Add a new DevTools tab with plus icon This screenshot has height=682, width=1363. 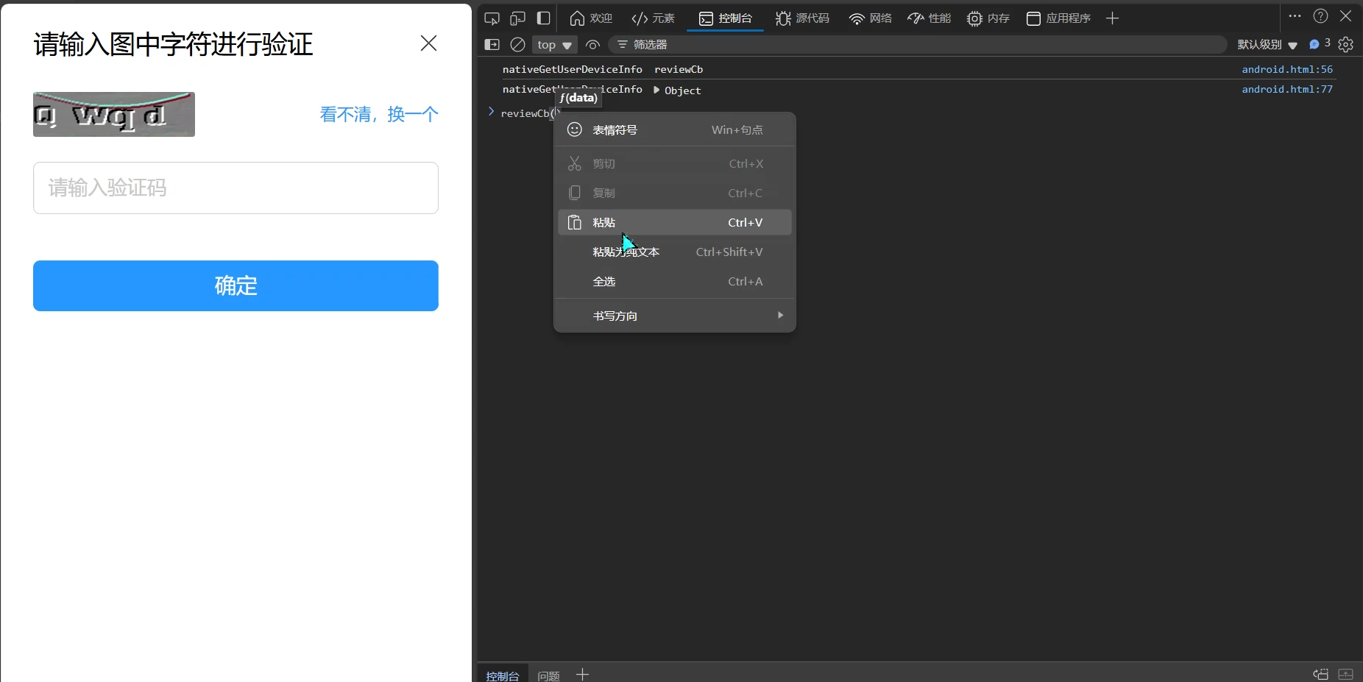[1112, 18]
